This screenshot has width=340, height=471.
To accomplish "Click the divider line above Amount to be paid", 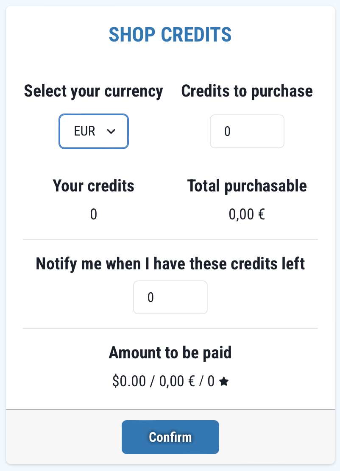I will pyautogui.click(x=170, y=328).
